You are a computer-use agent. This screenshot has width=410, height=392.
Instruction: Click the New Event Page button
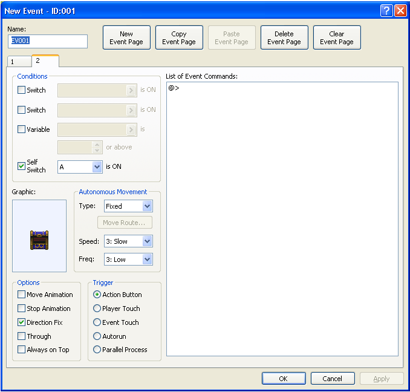(126, 38)
